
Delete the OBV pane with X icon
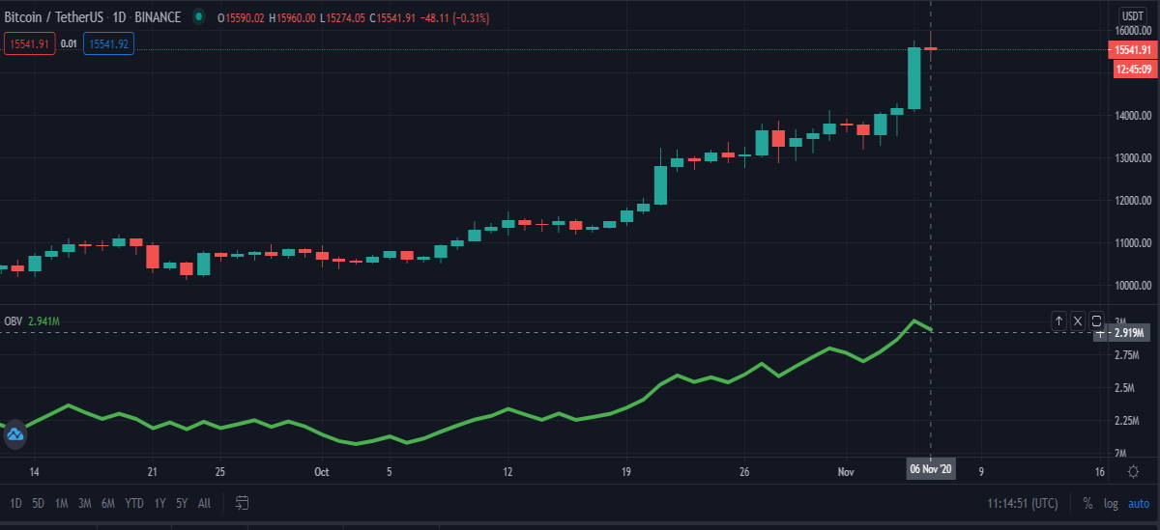tap(1078, 320)
